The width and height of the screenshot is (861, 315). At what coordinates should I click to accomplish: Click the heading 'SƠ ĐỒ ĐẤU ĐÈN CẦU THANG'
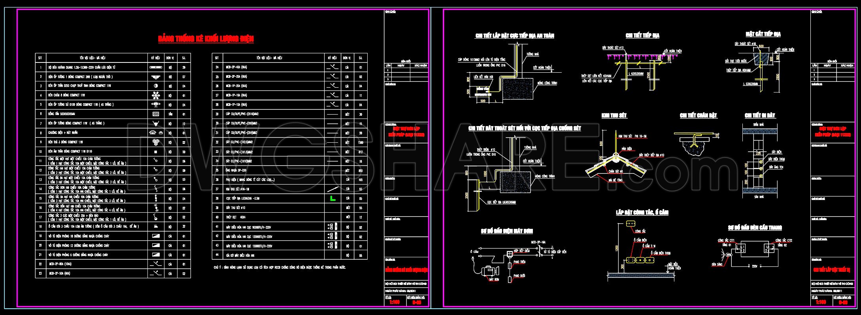(x=755, y=228)
